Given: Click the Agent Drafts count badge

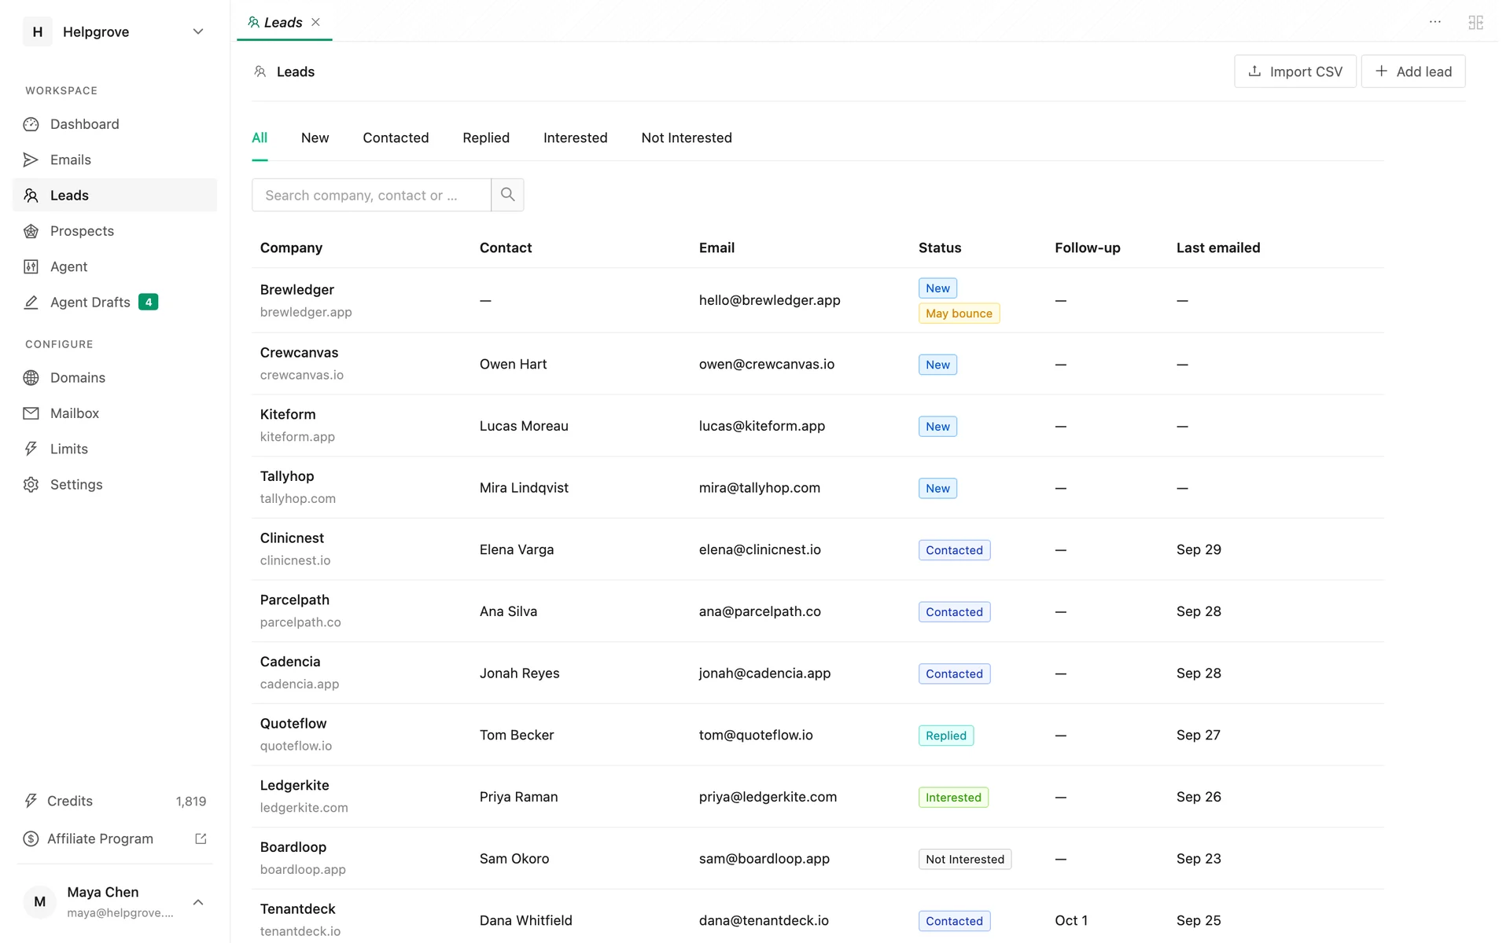Looking at the screenshot, I should pyautogui.click(x=149, y=302).
